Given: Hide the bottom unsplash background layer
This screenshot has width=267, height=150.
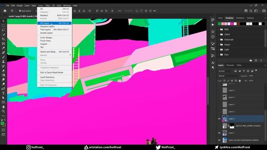Looking at the screenshot, I should 219,140.
